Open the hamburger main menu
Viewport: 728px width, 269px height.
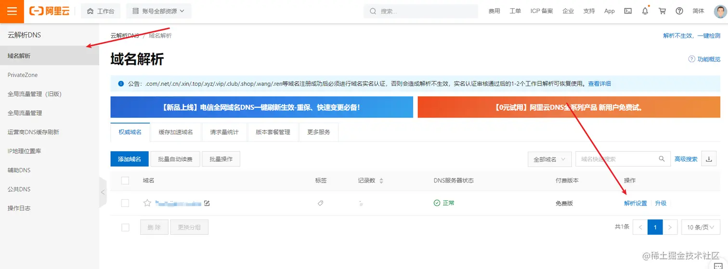pos(12,11)
